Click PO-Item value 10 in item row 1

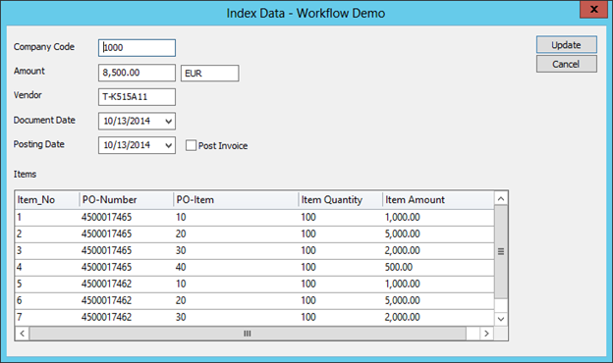pyautogui.click(x=181, y=217)
